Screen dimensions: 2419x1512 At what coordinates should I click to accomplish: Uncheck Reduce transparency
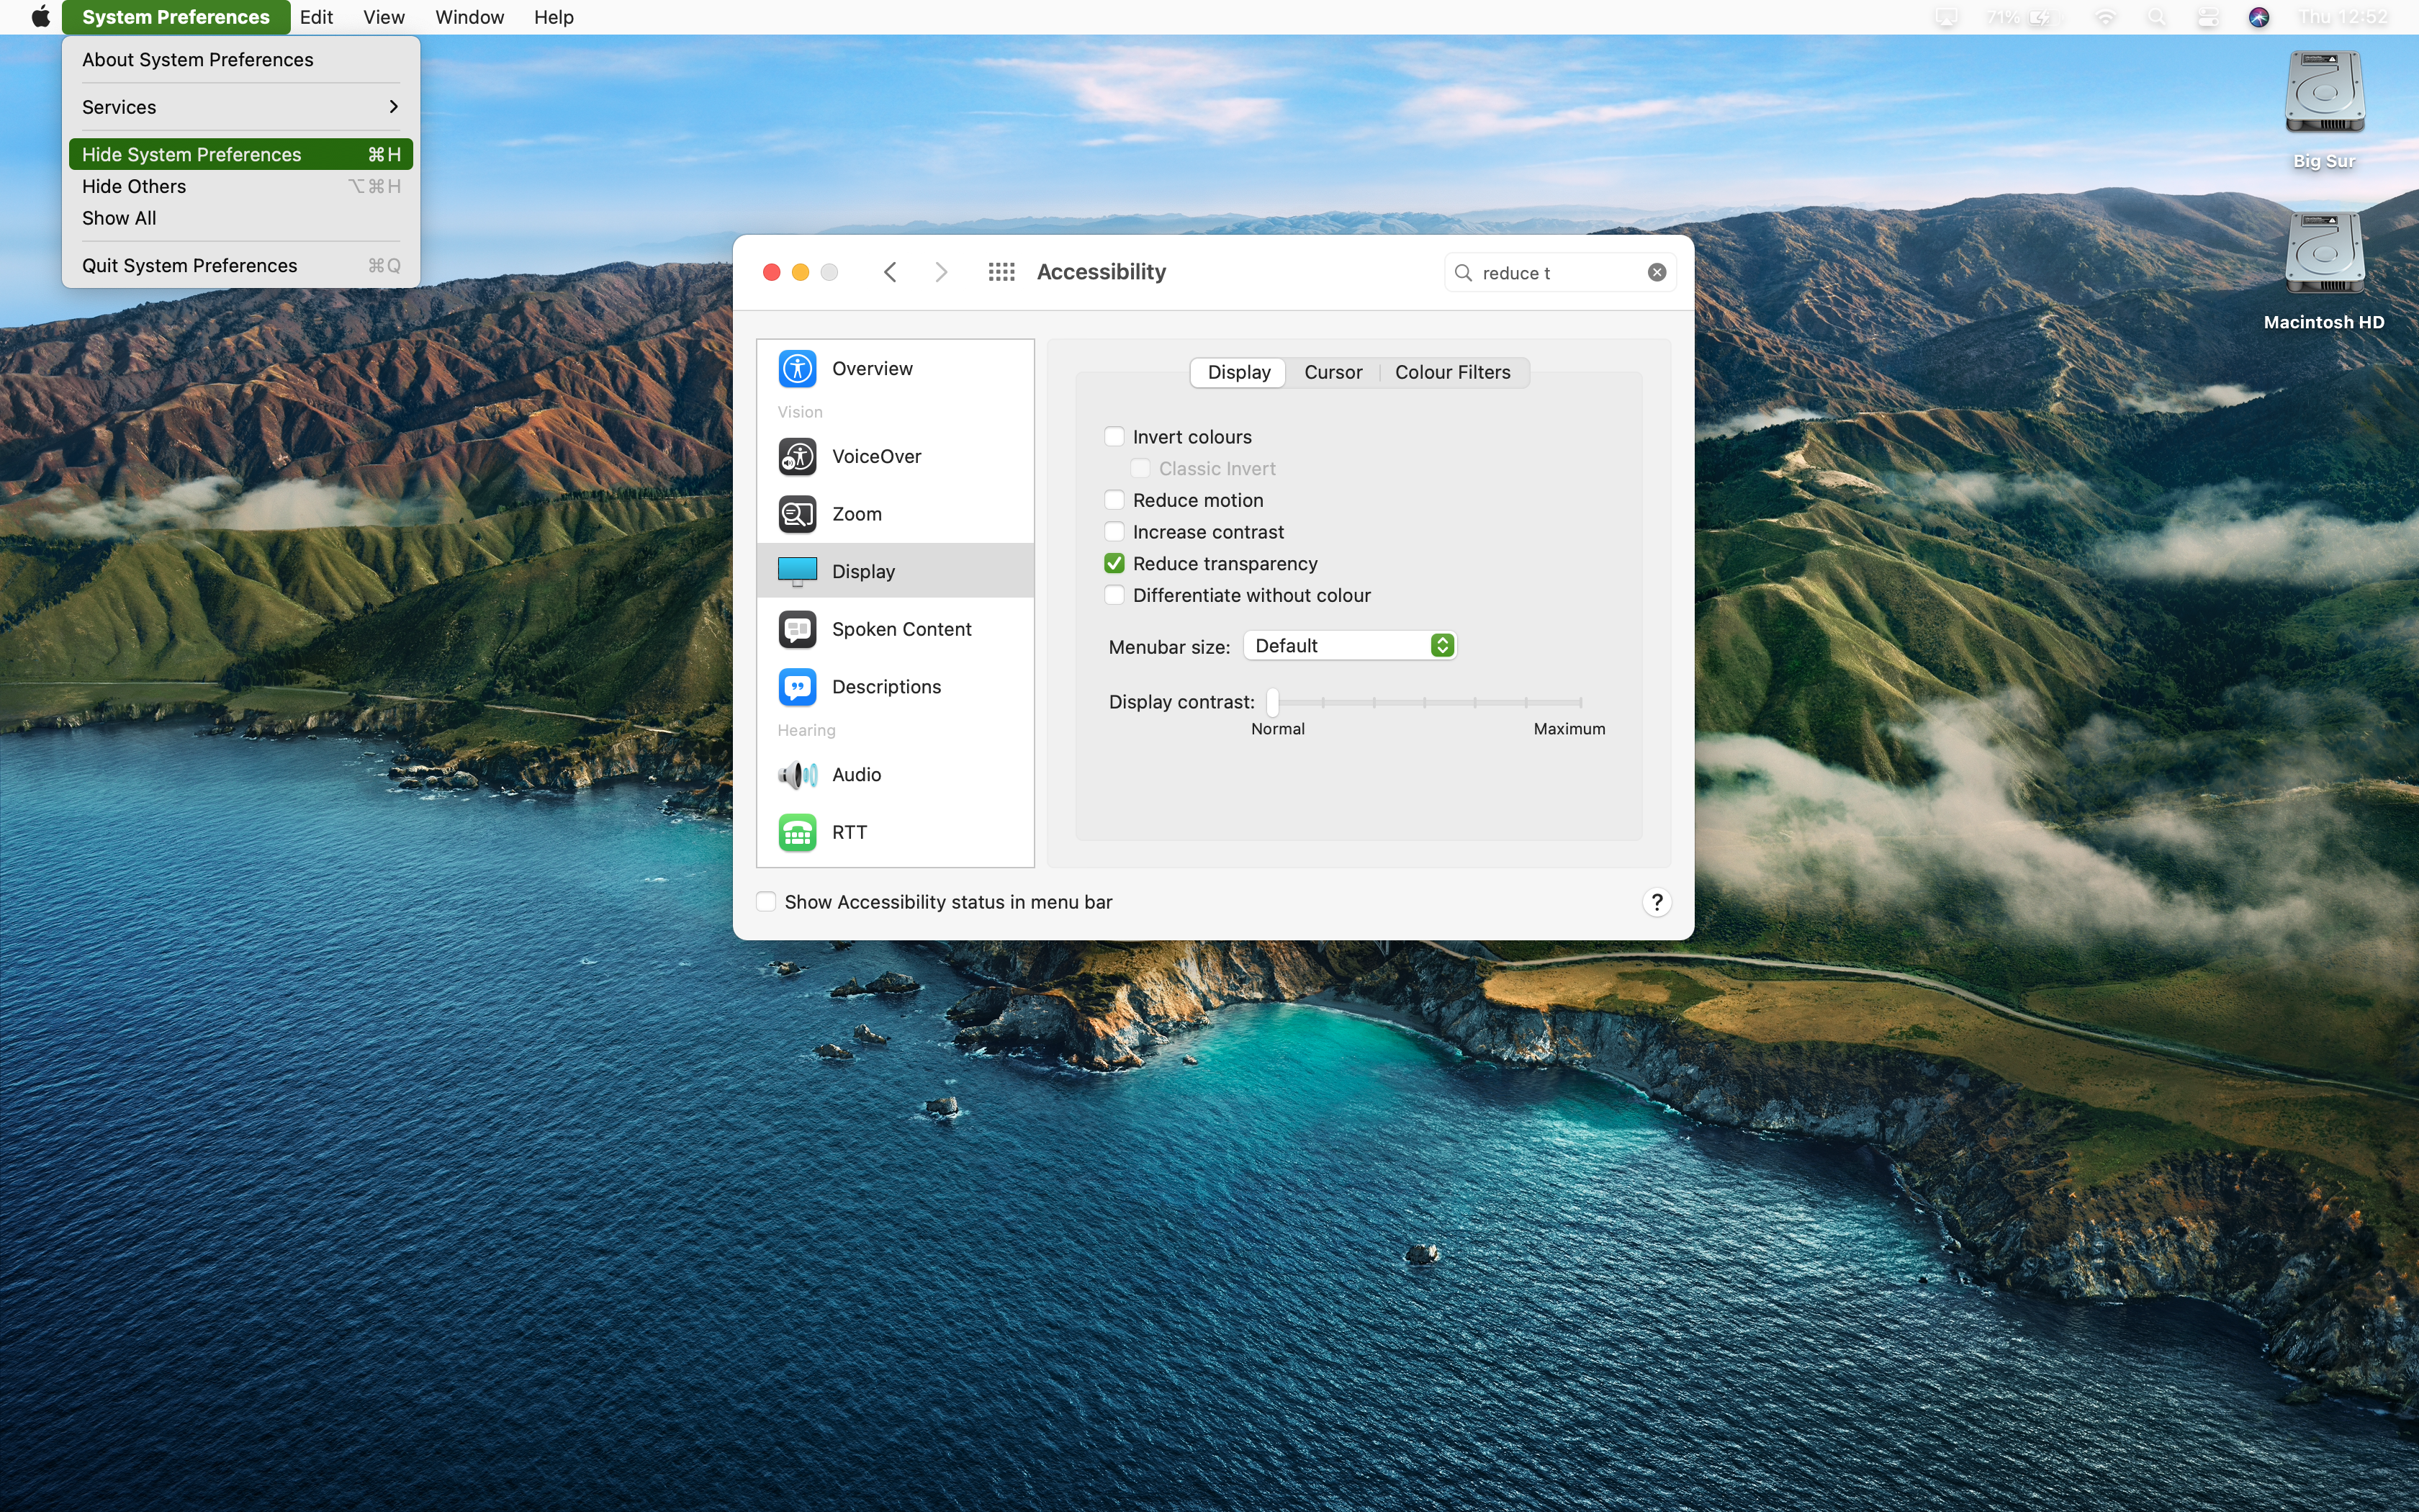[x=1114, y=564]
